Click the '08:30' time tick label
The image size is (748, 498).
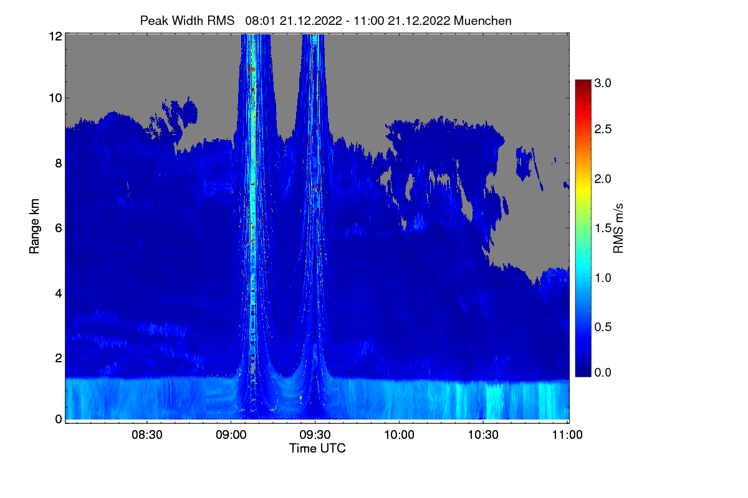(147, 436)
